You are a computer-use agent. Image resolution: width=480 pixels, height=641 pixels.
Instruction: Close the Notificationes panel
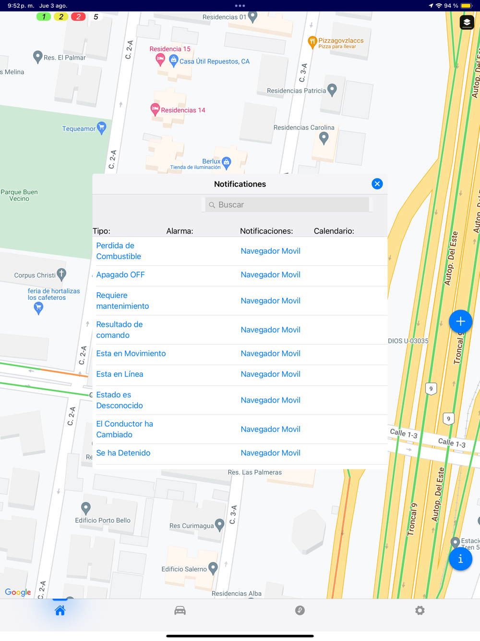click(377, 184)
